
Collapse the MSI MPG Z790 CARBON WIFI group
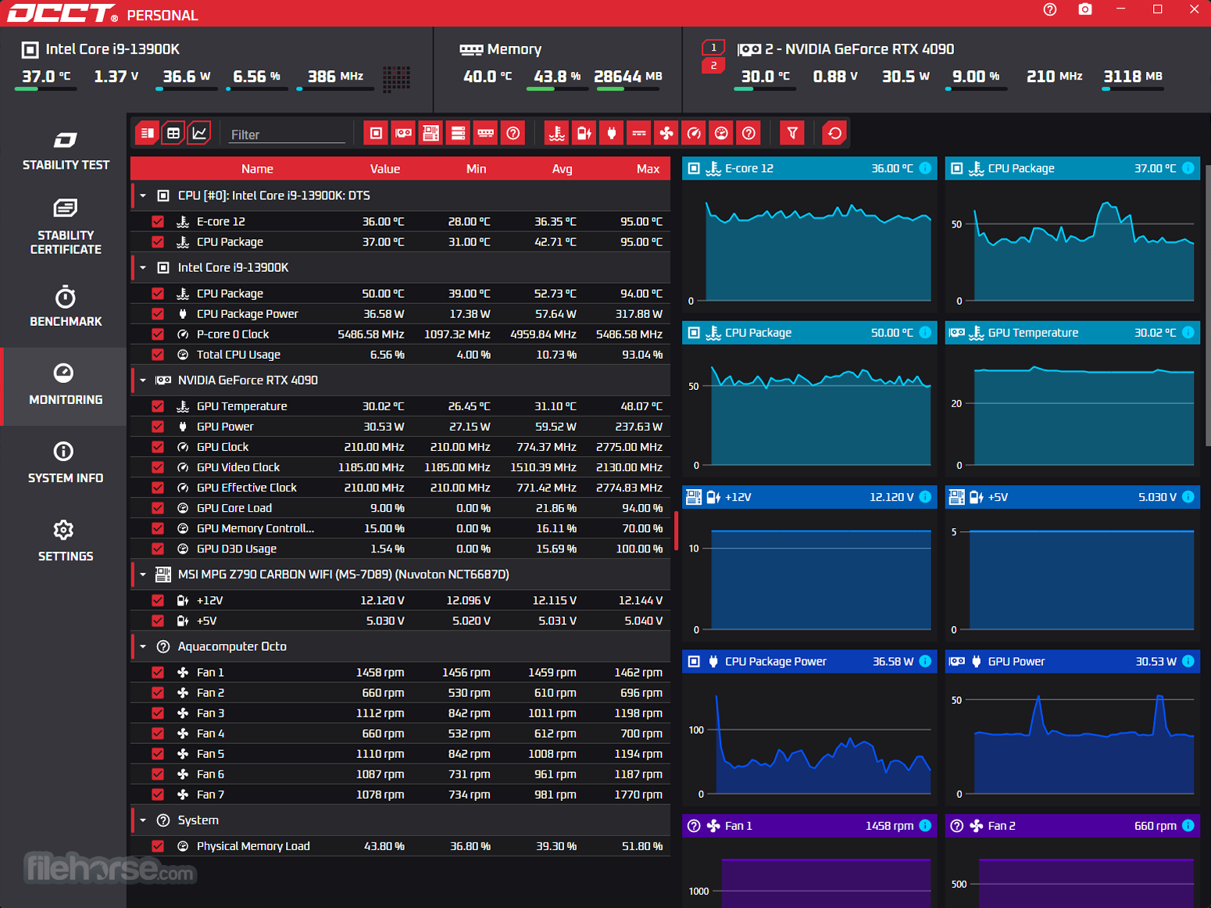(x=143, y=574)
